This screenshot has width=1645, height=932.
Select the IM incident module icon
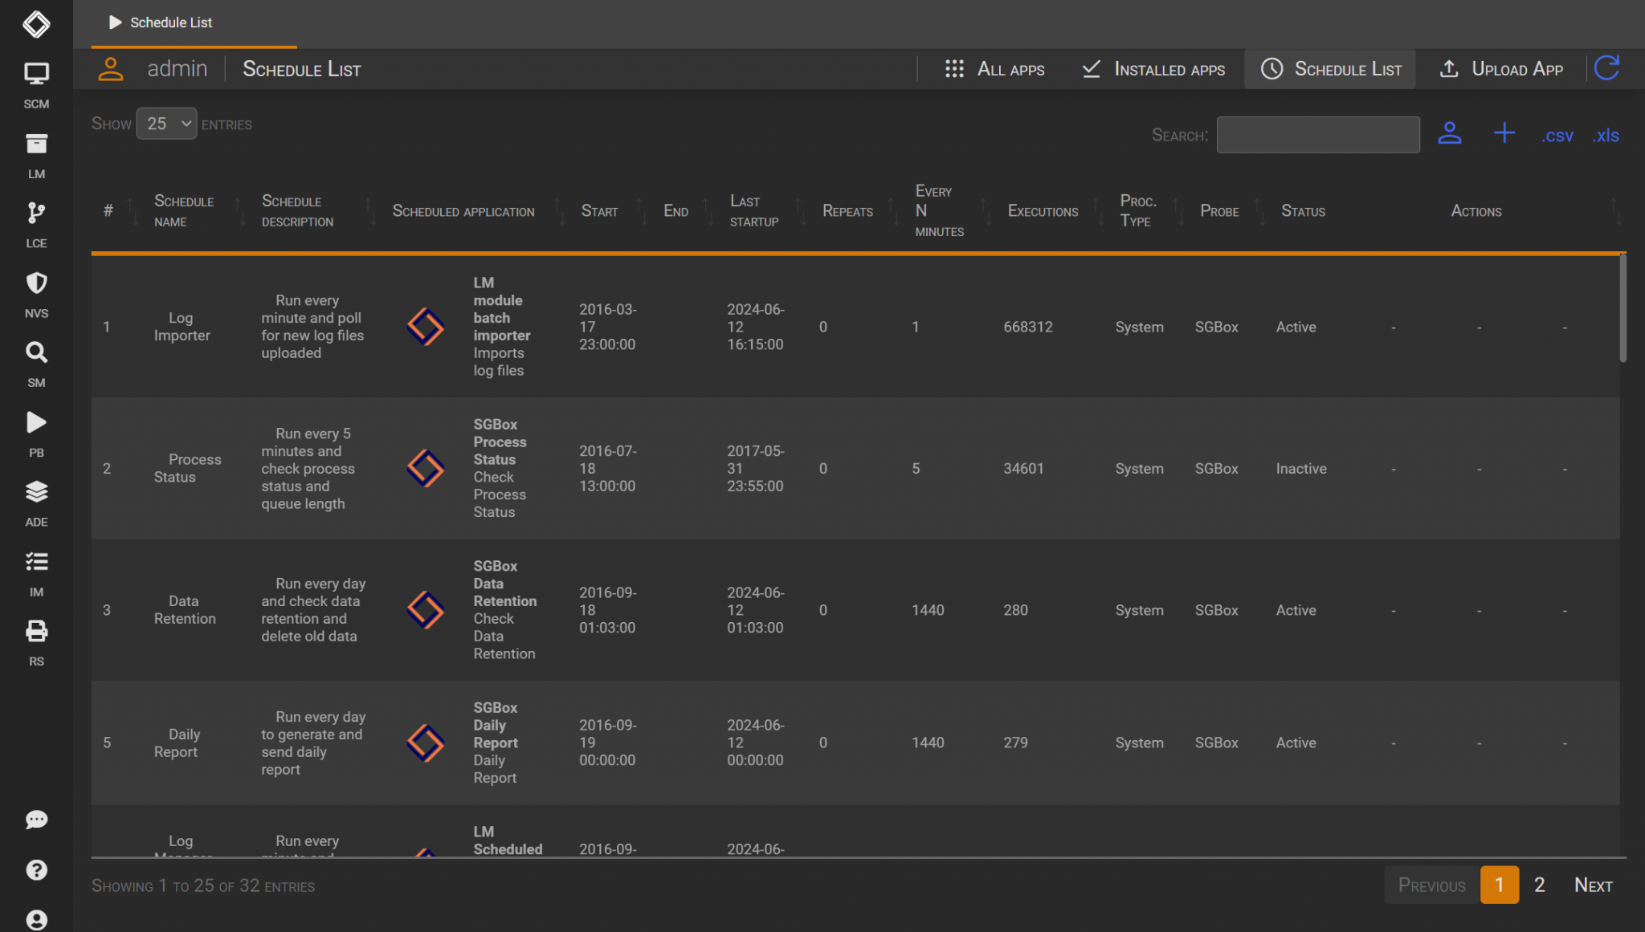[x=36, y=562]
